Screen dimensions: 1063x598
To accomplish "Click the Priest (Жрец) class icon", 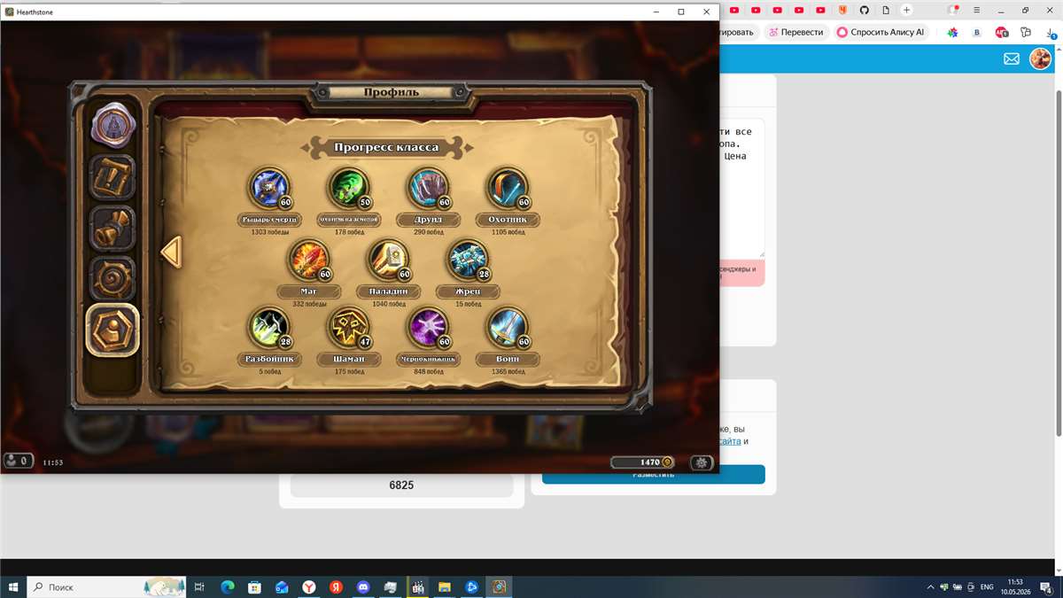I will 468,260.
